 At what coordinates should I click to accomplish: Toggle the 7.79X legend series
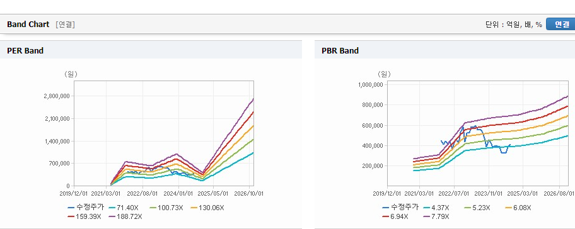coord(436,216)
